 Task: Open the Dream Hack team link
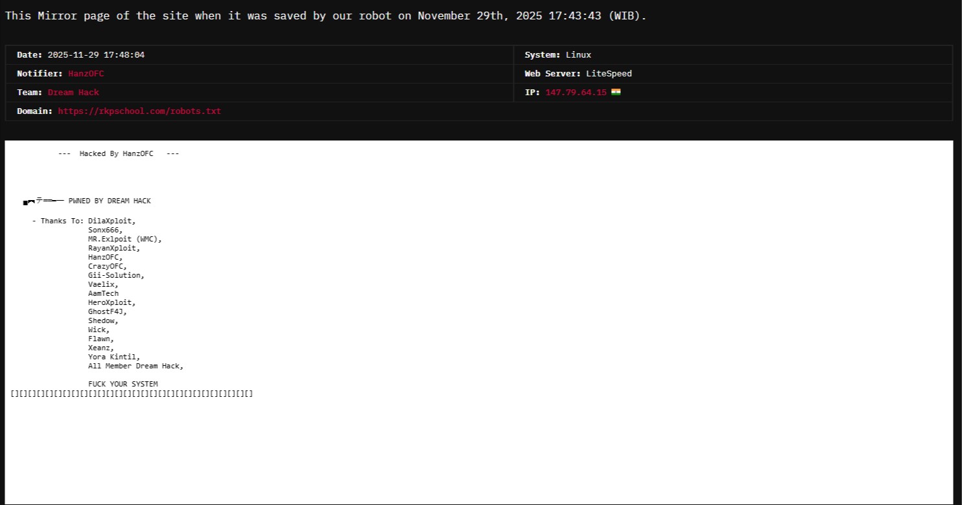point(73,93)
